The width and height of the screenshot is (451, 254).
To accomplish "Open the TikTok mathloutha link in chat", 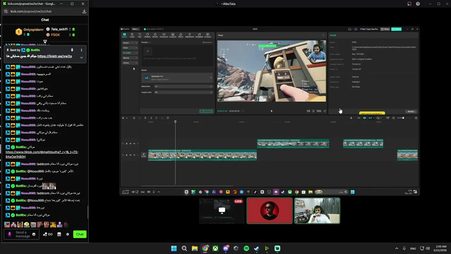I will pyautogui.click(x=42, y=154).
